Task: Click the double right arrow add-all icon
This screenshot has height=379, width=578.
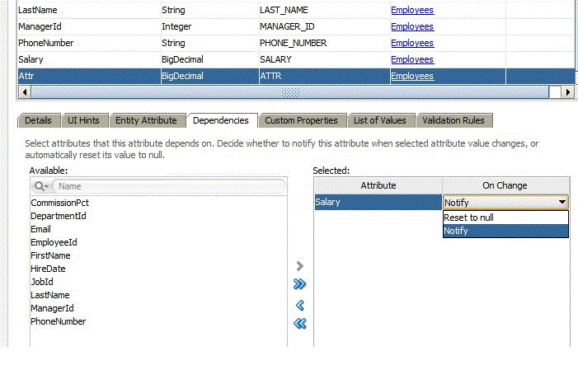Action: pos(300,284)
